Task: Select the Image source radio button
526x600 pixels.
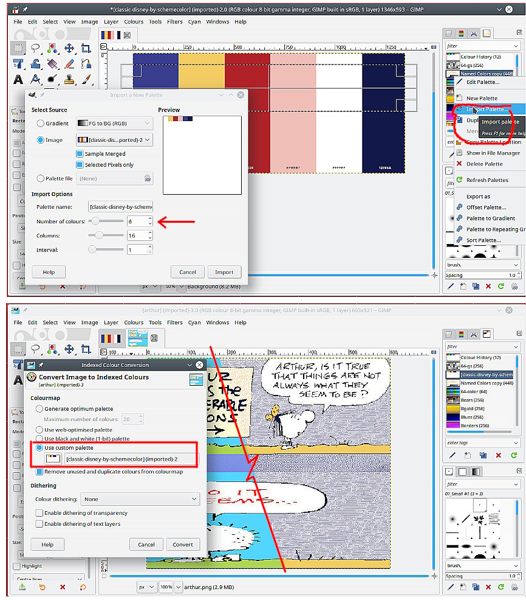Action: [x=41, y=140]
